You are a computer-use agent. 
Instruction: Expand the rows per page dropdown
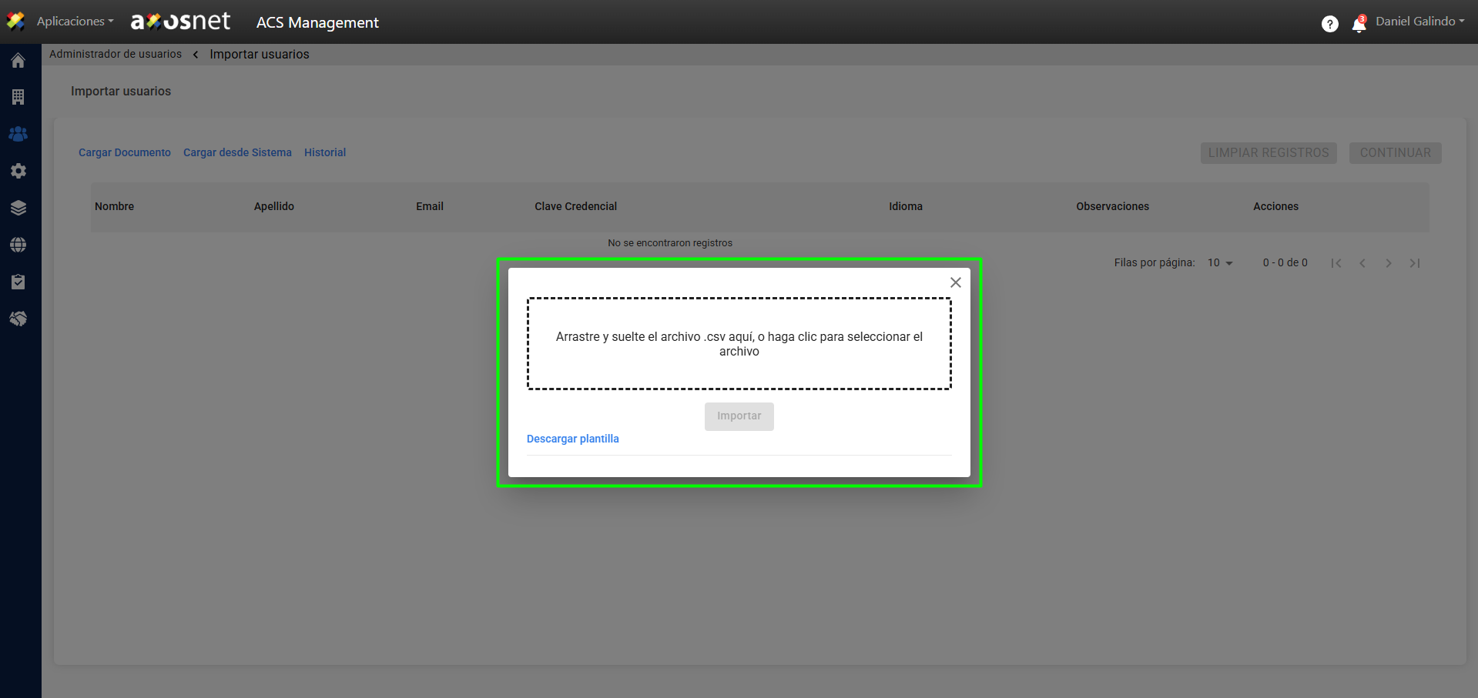(x=1220, y=263)
